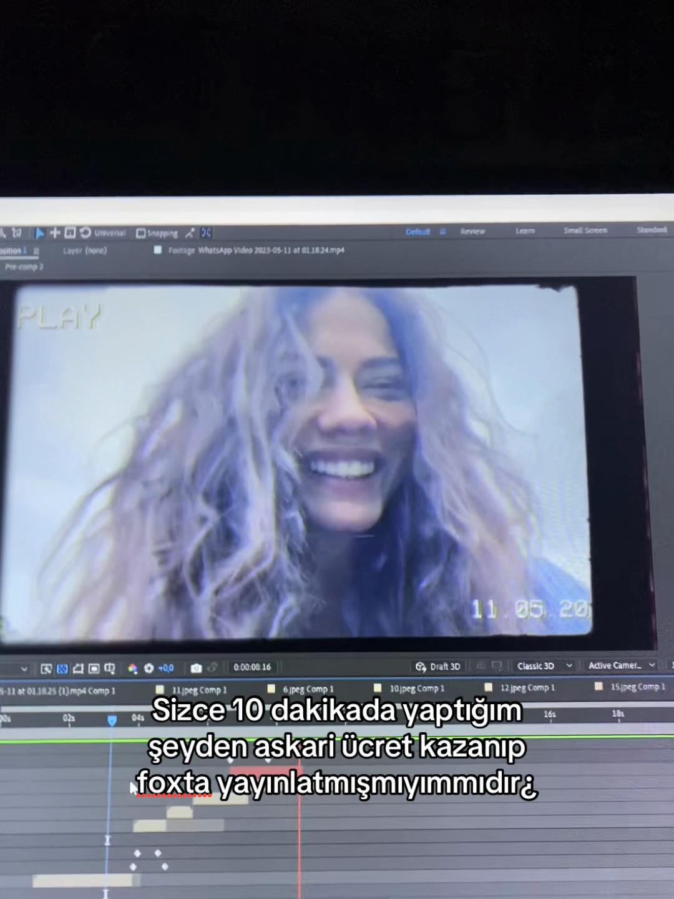The height and width of the screenshot is (899, 674).
Task: Open Composition panel menu icon
Action: click(36, 251)
